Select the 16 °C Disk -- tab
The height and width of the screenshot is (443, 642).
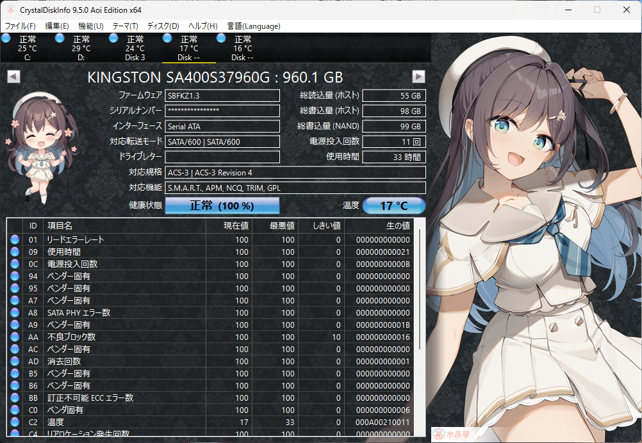(242, 48)
